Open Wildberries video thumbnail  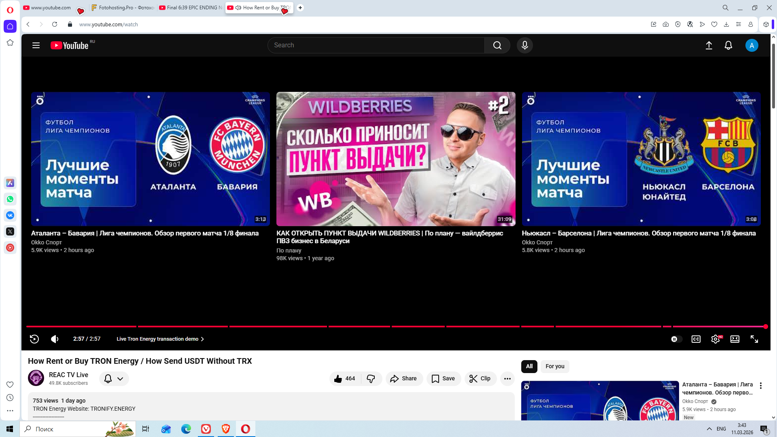[x=395, y=159]
